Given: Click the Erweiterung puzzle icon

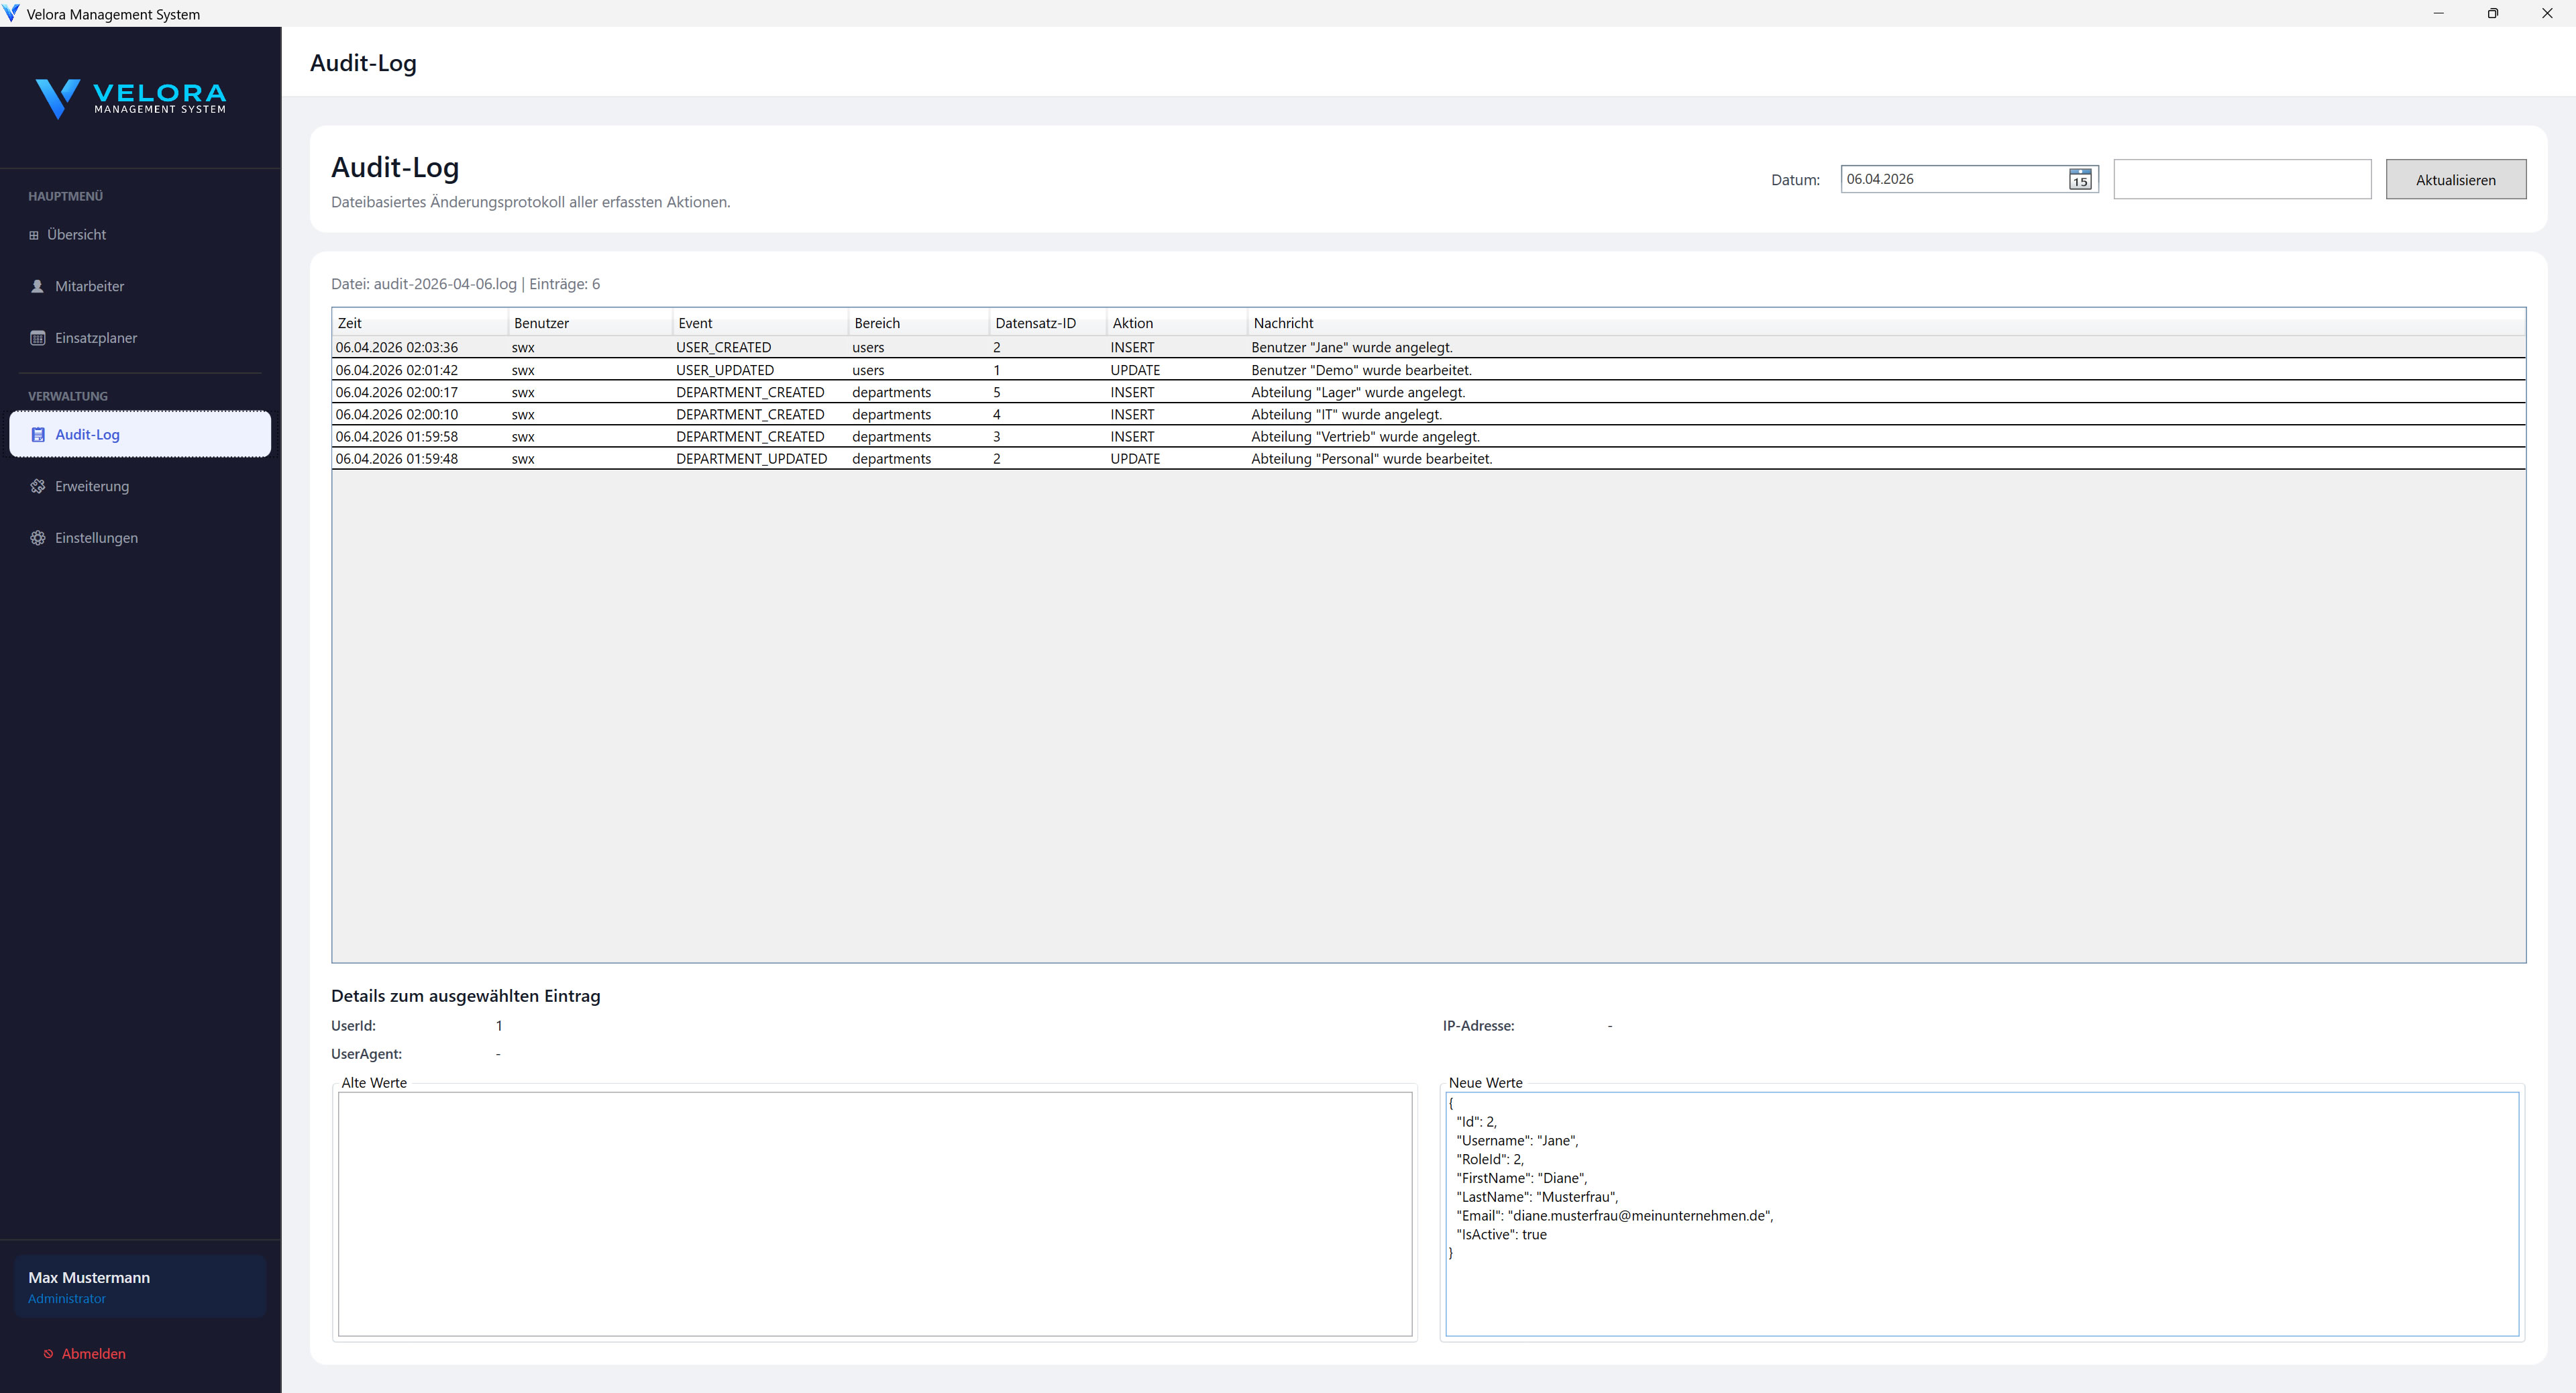Looking at the screenshot, I should pyautogui.click(x=38, y=486).
